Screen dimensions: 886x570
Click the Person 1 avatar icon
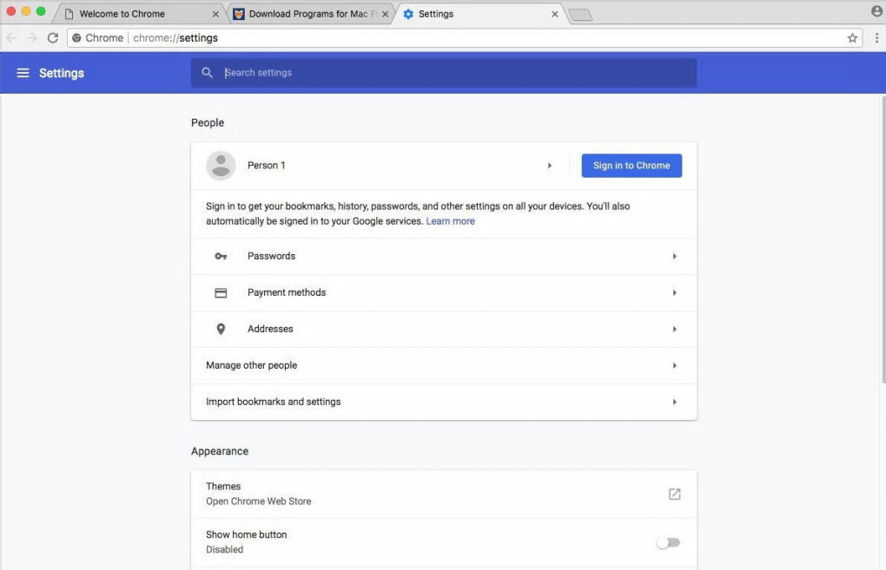[x=221, y=166]
